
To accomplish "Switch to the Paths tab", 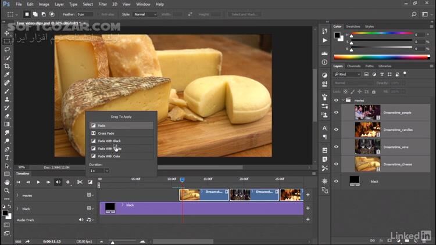I will tap(369, 66).
